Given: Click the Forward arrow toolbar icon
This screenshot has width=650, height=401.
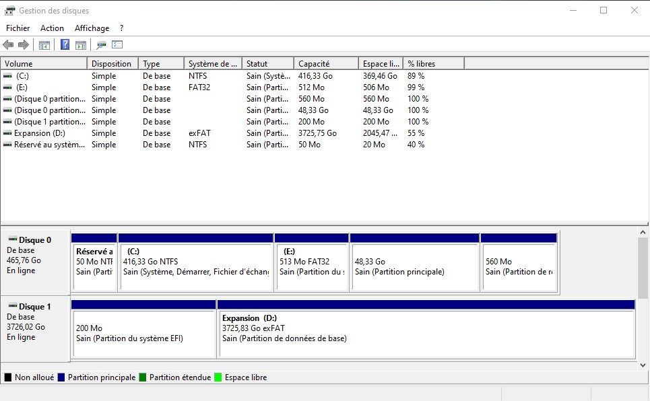Looking at the screenshot, I should click(x=24, y=45).
